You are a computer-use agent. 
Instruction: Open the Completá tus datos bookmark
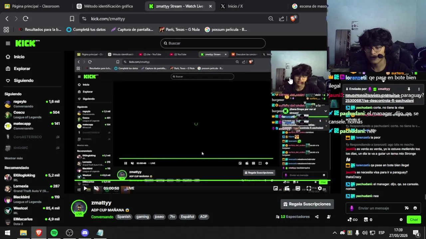coord(86,30)
